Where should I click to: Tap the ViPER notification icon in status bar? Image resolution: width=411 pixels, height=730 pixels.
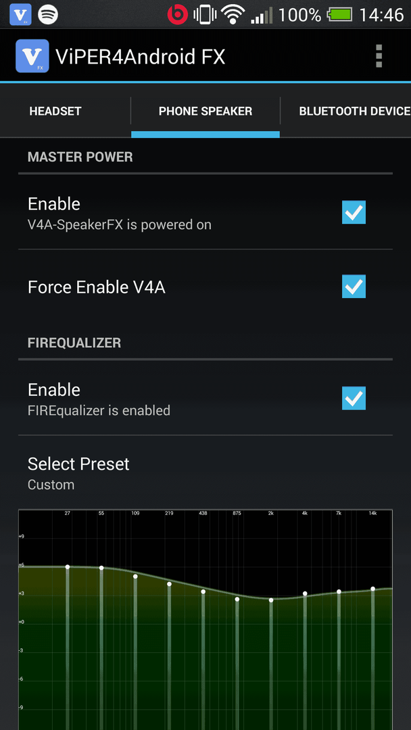click(x=20, y=16)
